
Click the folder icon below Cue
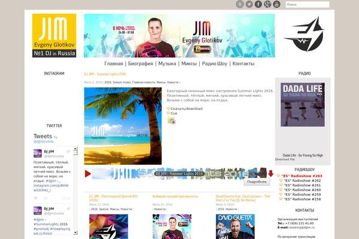point(171,120)
